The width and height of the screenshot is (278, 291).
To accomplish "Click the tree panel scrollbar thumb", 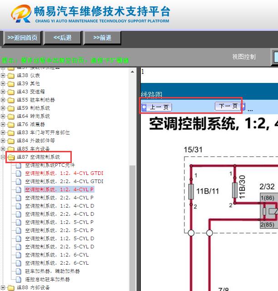I will pyautogui.click(x=132, y=228).
